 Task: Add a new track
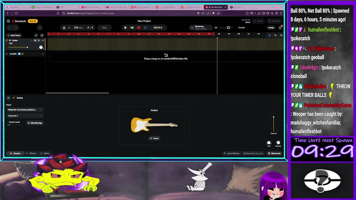[14, 35]
